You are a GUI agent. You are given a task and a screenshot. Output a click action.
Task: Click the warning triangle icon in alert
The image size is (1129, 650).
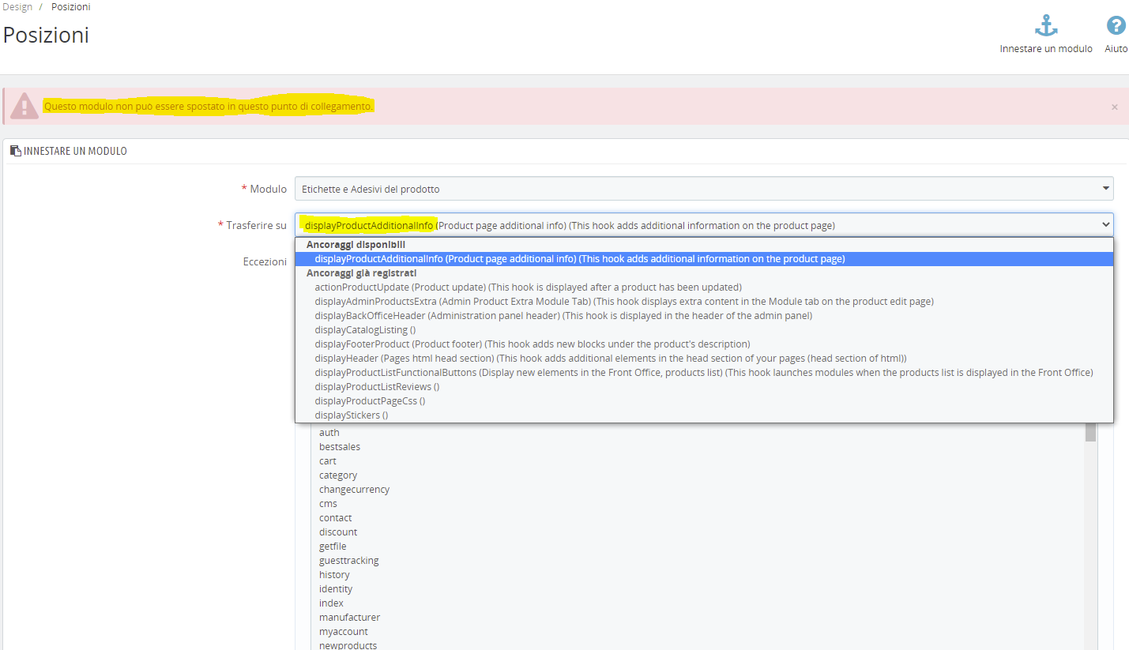[x=24, y=106]
